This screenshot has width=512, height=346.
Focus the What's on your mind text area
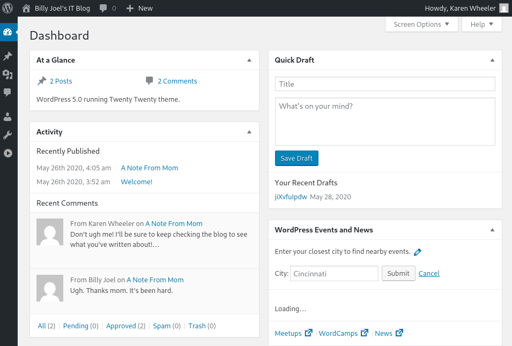pyautogui.click(x=385, y=122)
